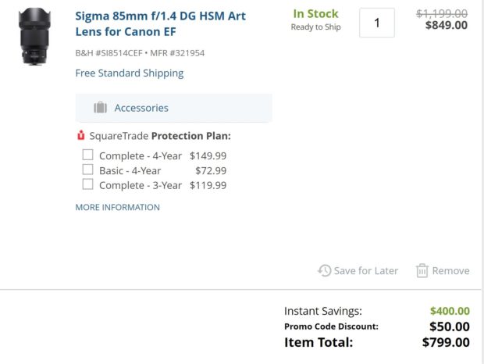This screenshot has width=484, height=364.
Task: Click the Accessories briefcase icon
Action: (100, 108)
